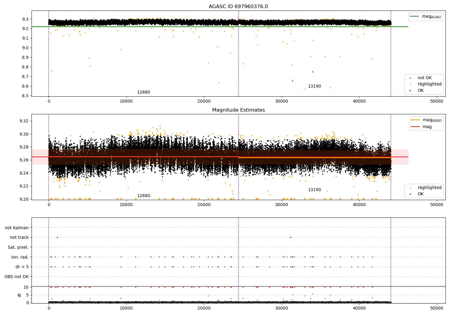Click the 'Ion. rad.' row label
This screenshot has height=315, width=450.
(x=20, y=257)
